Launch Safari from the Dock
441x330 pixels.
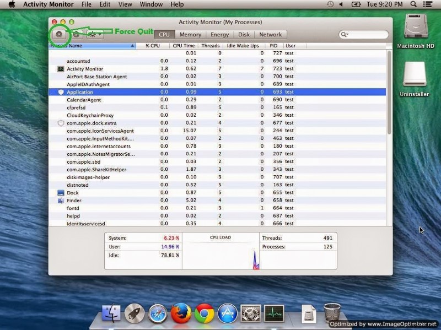click(x=158, y=315)
